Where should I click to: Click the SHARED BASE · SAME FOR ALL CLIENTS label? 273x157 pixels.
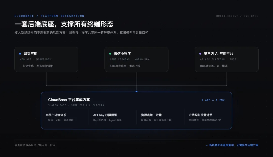[76, 105]
